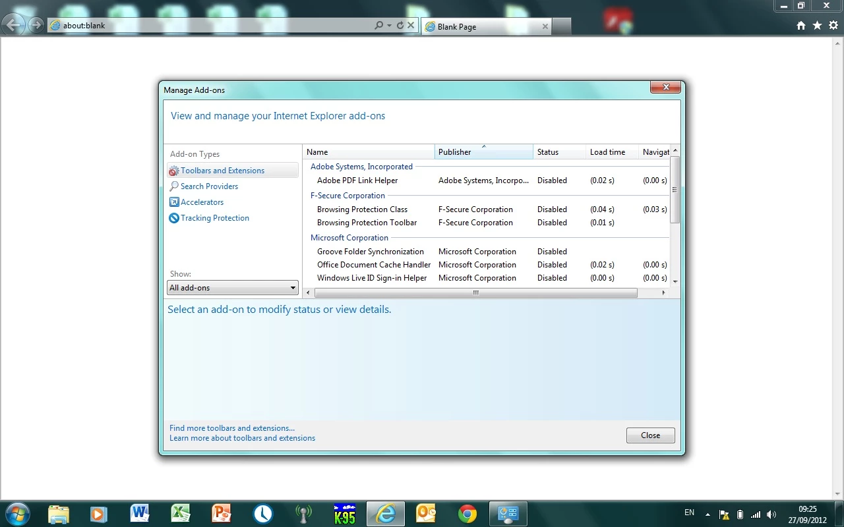Select Tracking Protection add-on type
Image resolution: width=844 pixels, height=527 pixels.
pyautogui.click(x=209, y=218)
